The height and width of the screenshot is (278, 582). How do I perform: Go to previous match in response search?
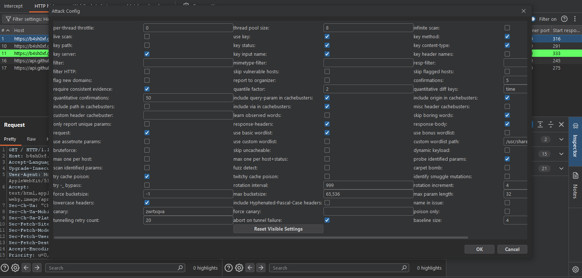tap(250, 268)
